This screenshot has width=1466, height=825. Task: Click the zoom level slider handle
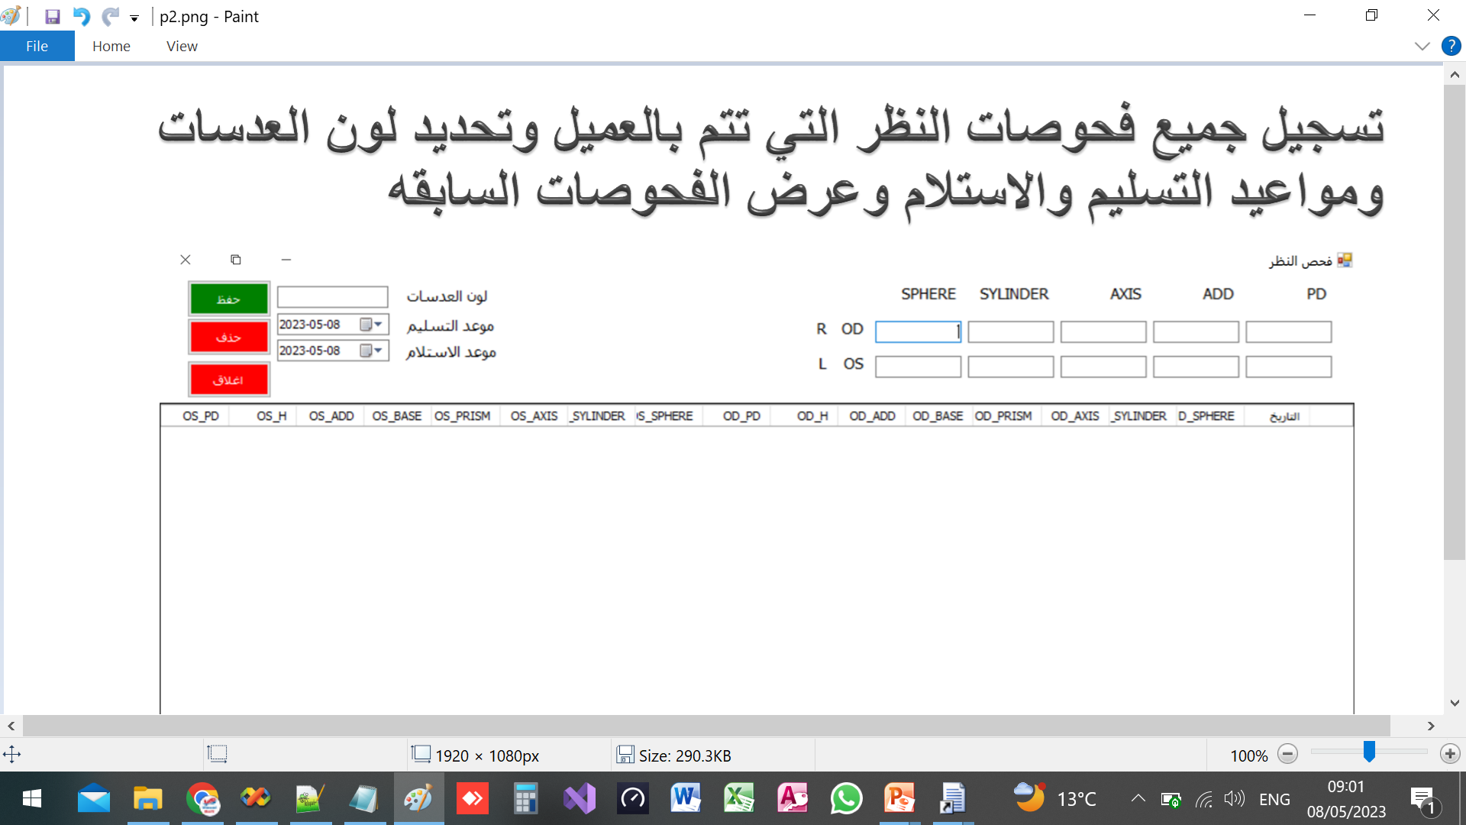[1369, 752]
